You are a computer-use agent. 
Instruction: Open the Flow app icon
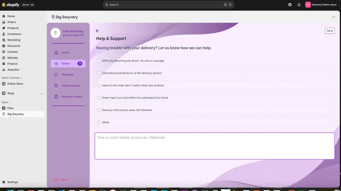[x=4, y=108]
